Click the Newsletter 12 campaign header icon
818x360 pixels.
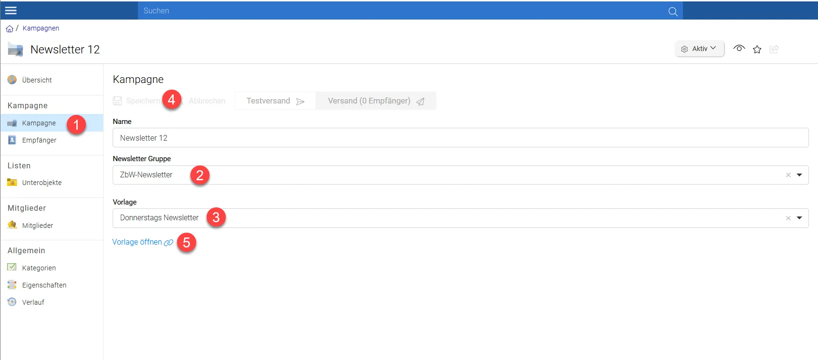pos(16,50)
